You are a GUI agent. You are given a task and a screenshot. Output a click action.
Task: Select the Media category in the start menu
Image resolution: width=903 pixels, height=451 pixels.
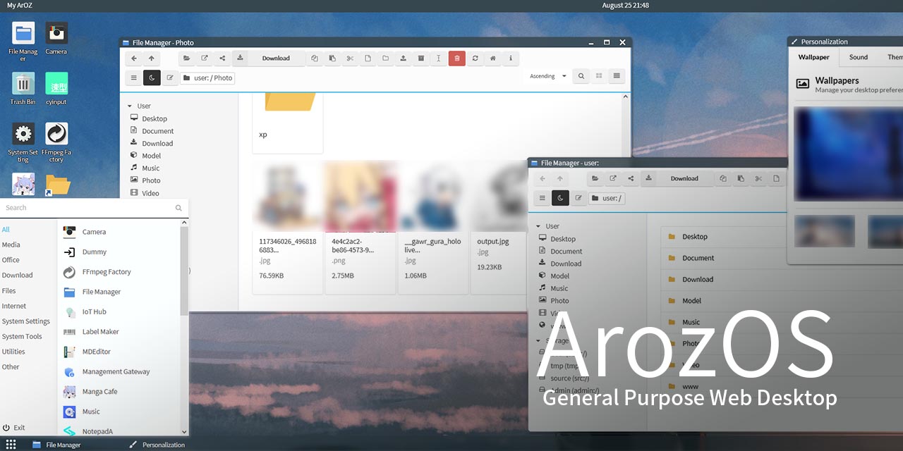(x=11, y=245)
